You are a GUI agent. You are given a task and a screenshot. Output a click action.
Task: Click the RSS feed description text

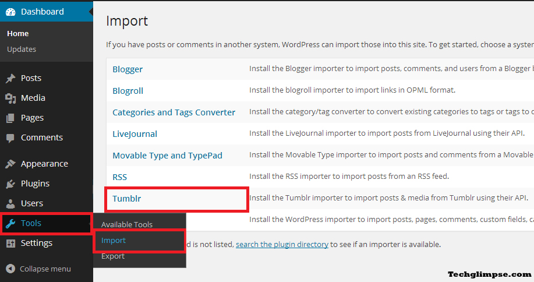click(x=349, y=176)
